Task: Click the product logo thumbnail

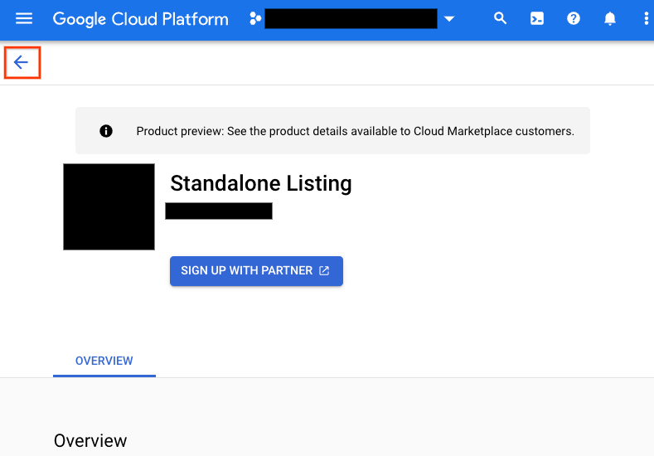Action: point(109,206)
